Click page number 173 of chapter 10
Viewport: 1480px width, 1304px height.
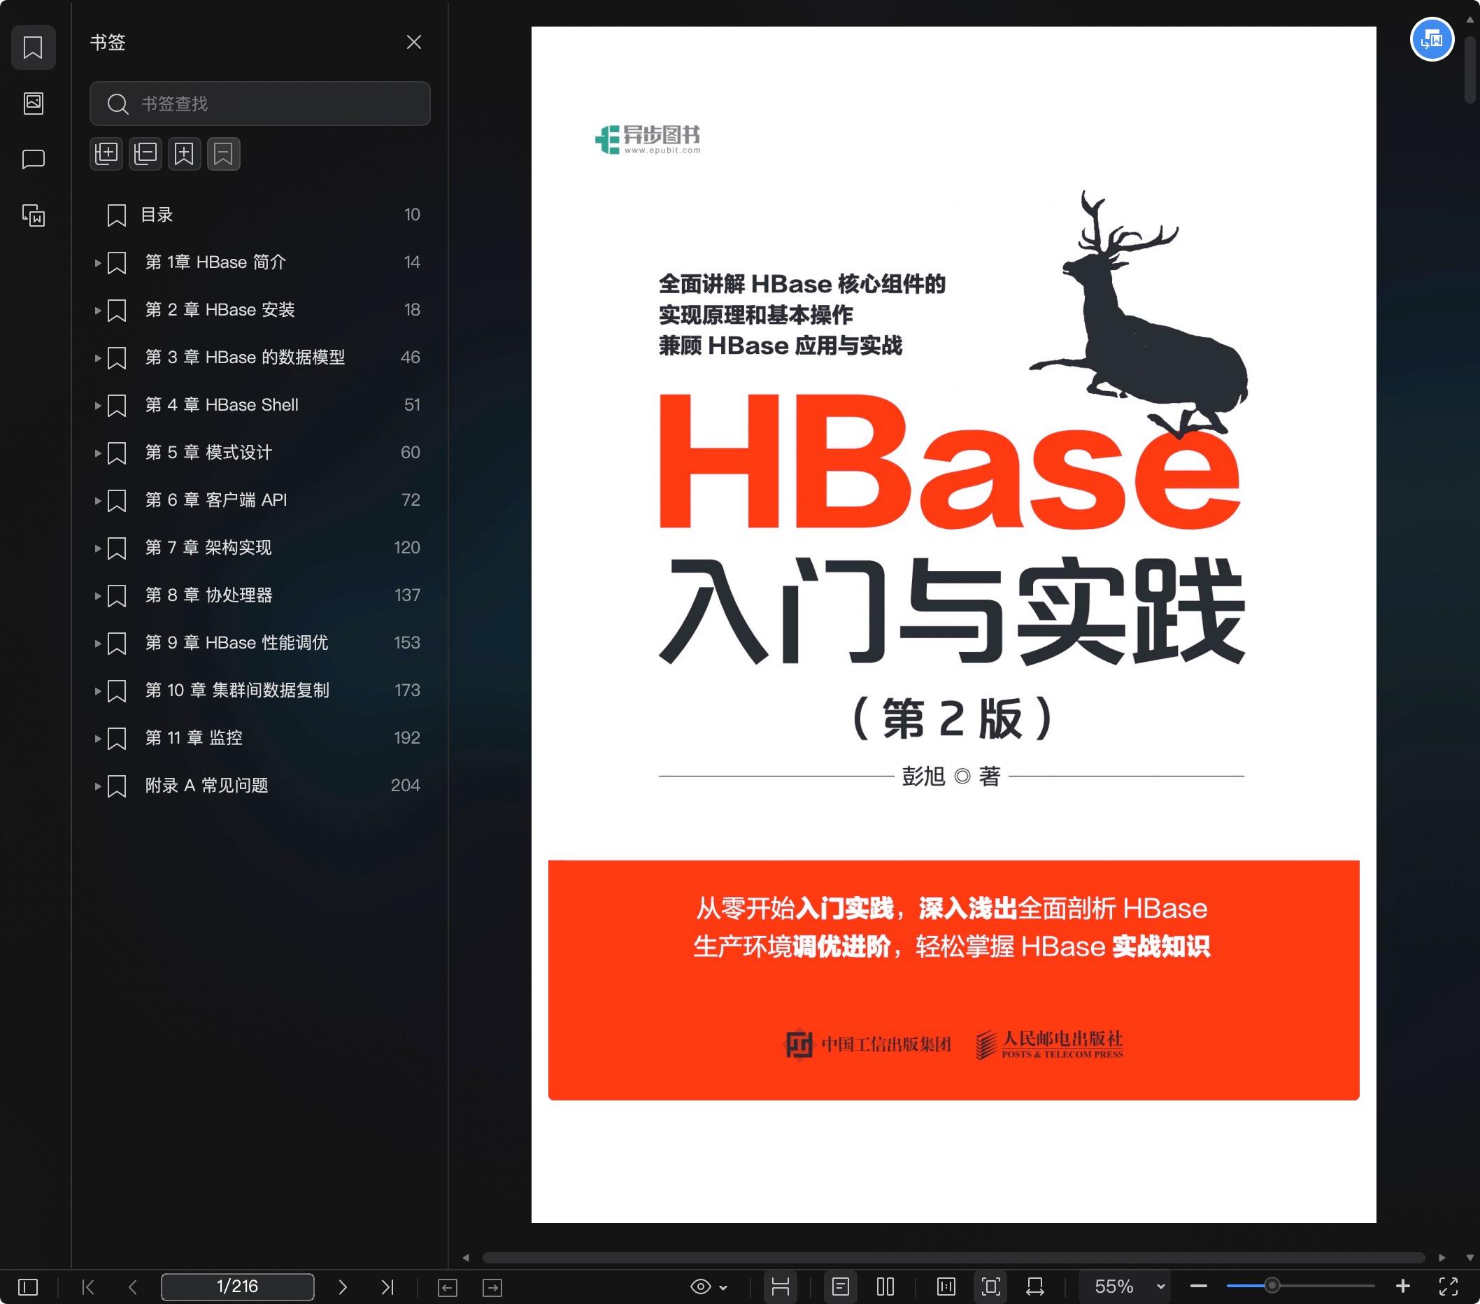tap(407, 690)
